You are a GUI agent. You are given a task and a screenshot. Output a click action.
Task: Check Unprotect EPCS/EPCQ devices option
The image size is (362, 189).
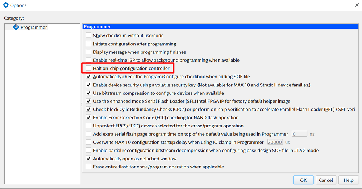click(88, 126)
